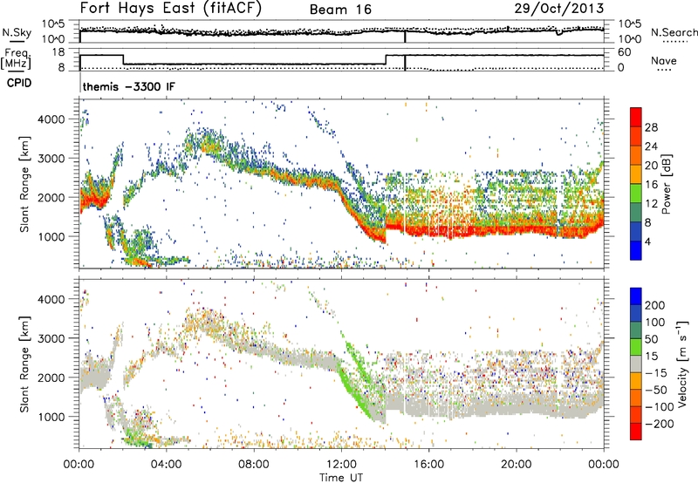698x483 pixels.
Task: Click the "4000" tick of the power panel
Action: coord(51,119)
